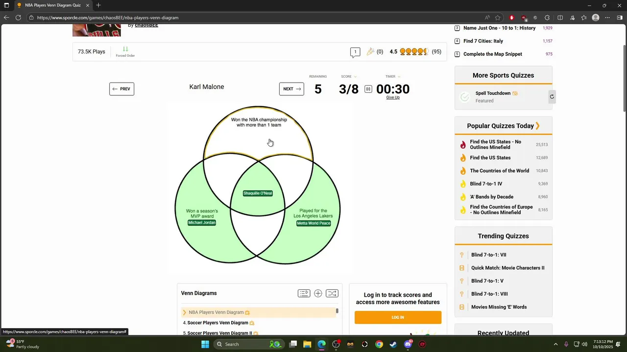Image resolution: width=627 pixels, height=352 pixels.
Task: Close the NBA Players Venn Diagram tab
Action: pyautogui.click(x=88, y=5)
